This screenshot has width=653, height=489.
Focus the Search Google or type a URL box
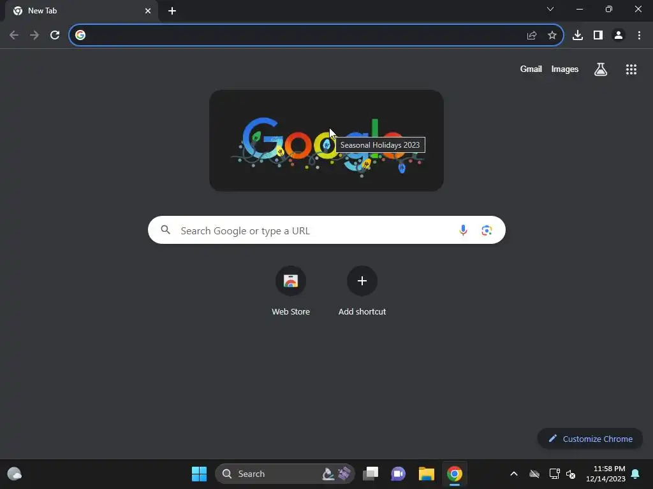point(326,230)
